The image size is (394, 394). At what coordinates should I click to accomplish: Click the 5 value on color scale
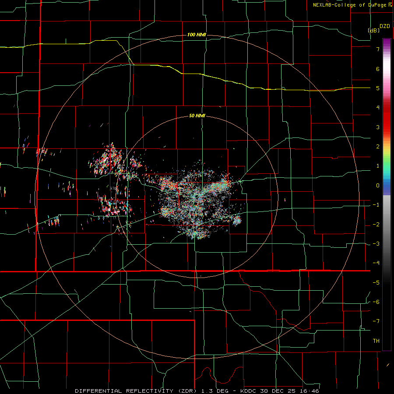378,88
